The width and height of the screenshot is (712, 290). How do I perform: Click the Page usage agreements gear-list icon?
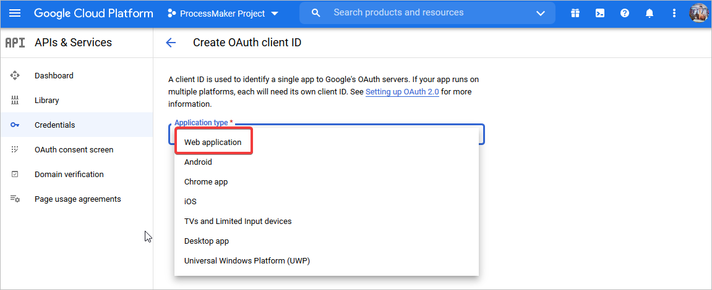(x=15, y=199)
